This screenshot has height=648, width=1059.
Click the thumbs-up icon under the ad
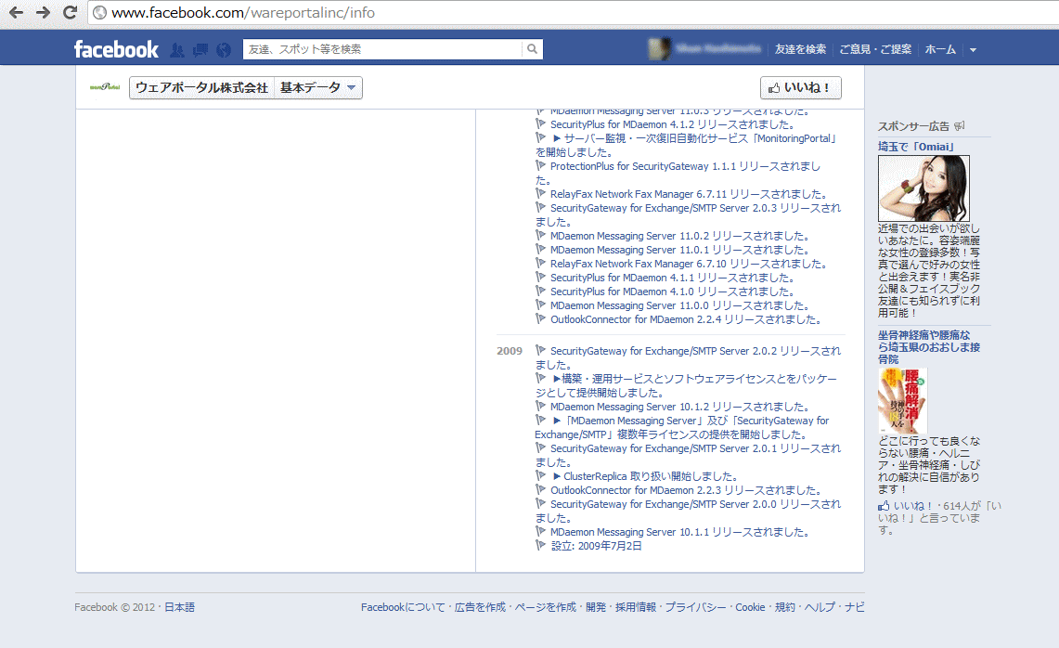pyautogui.click(x=884, y=506)
